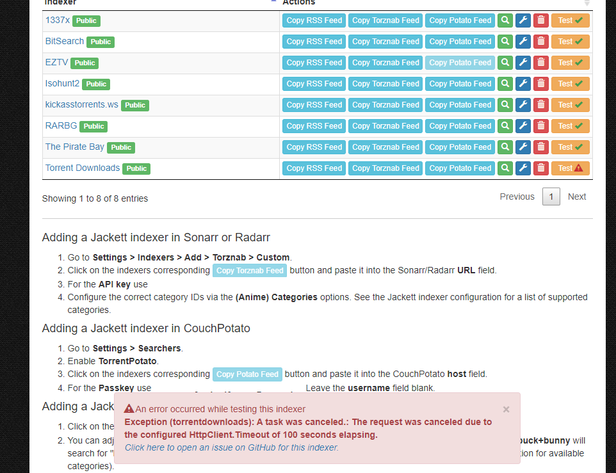This screenshot has height=473, width=616.
Task: Search kickasstorrents.ws via magnifier icon
Action: [505, 105]
